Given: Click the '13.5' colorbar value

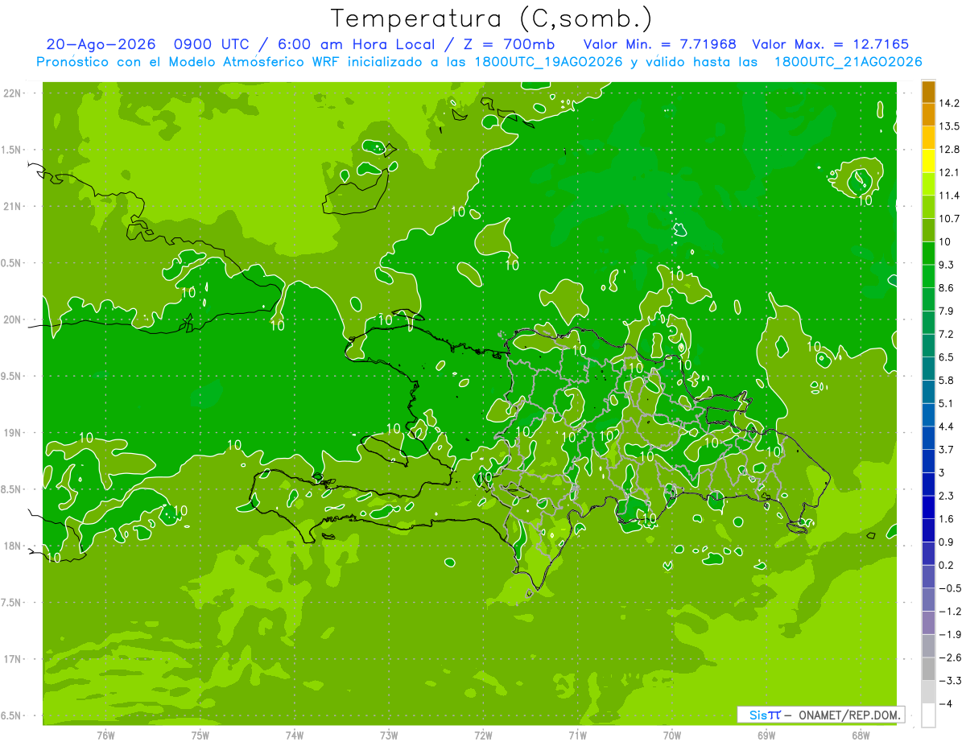Looking at the screenshot, I should [948, 126].
